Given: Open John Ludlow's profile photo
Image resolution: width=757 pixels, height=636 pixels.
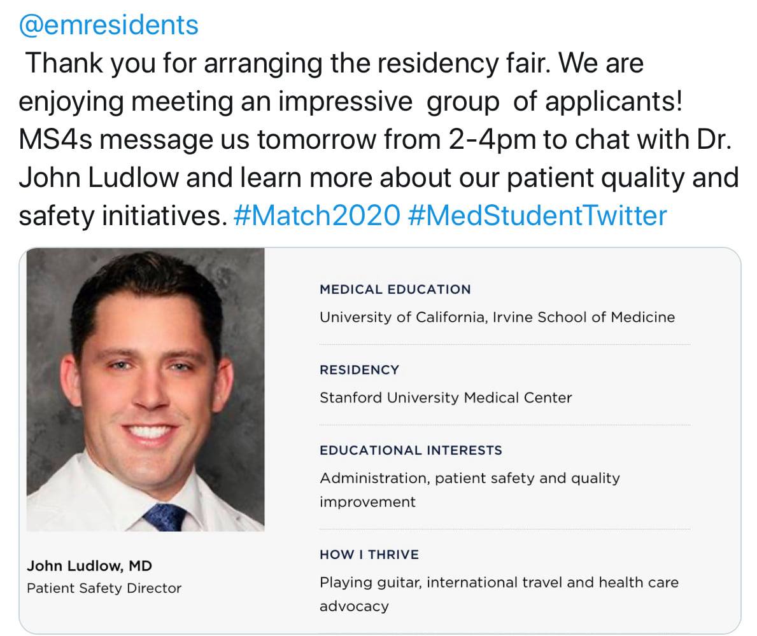Looking at the screenshot, I should (145, 390).
